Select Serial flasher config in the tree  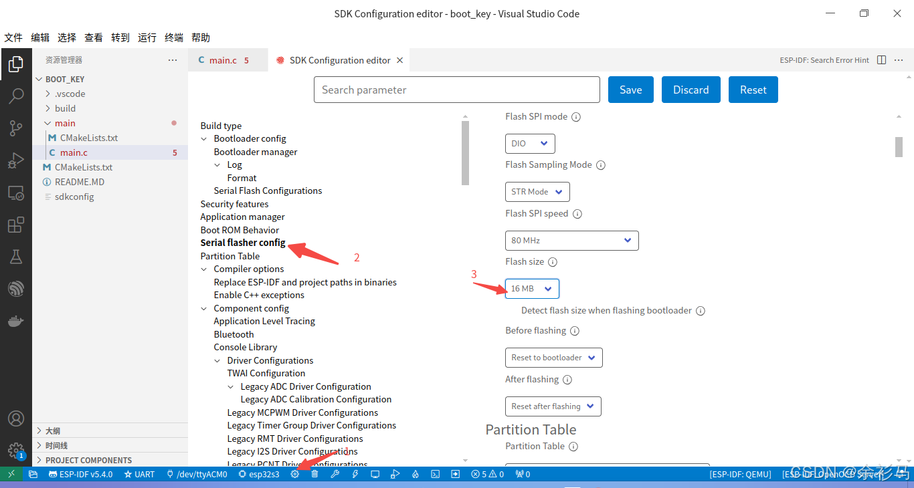pyautogui.click(x=243, y=243)
